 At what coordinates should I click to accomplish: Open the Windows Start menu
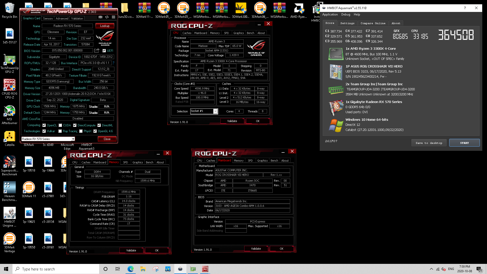pos(6,269)
